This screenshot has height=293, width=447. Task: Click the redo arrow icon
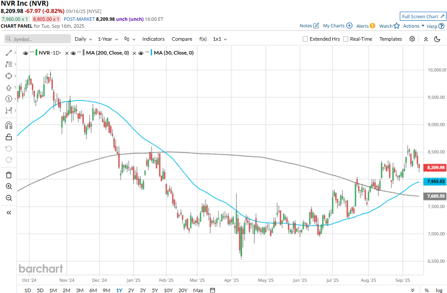click(9, 160)
